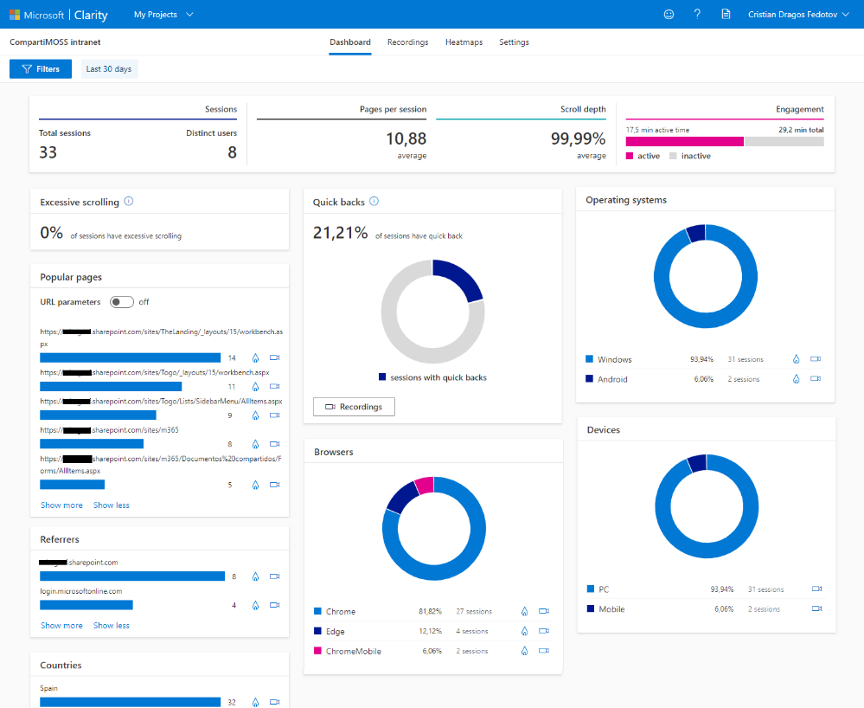This screenshot has width=864, height=708.
Task: Click the info icon next to Quick backs
Action: pos(374,201)
